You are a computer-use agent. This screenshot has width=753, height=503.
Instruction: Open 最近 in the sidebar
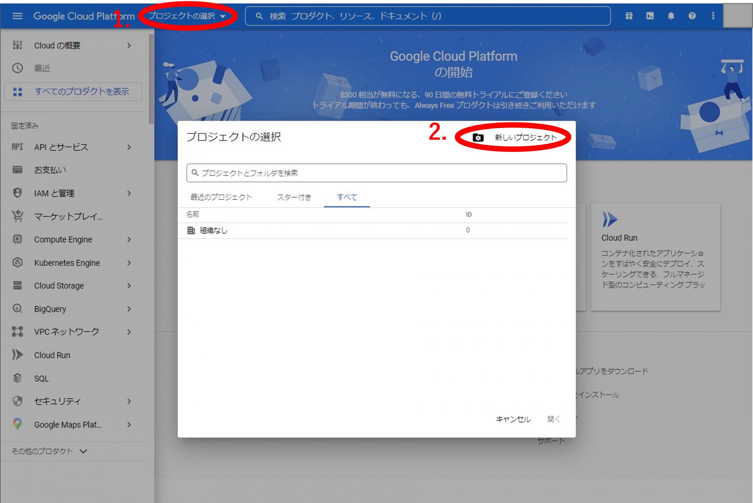(42, 68)
